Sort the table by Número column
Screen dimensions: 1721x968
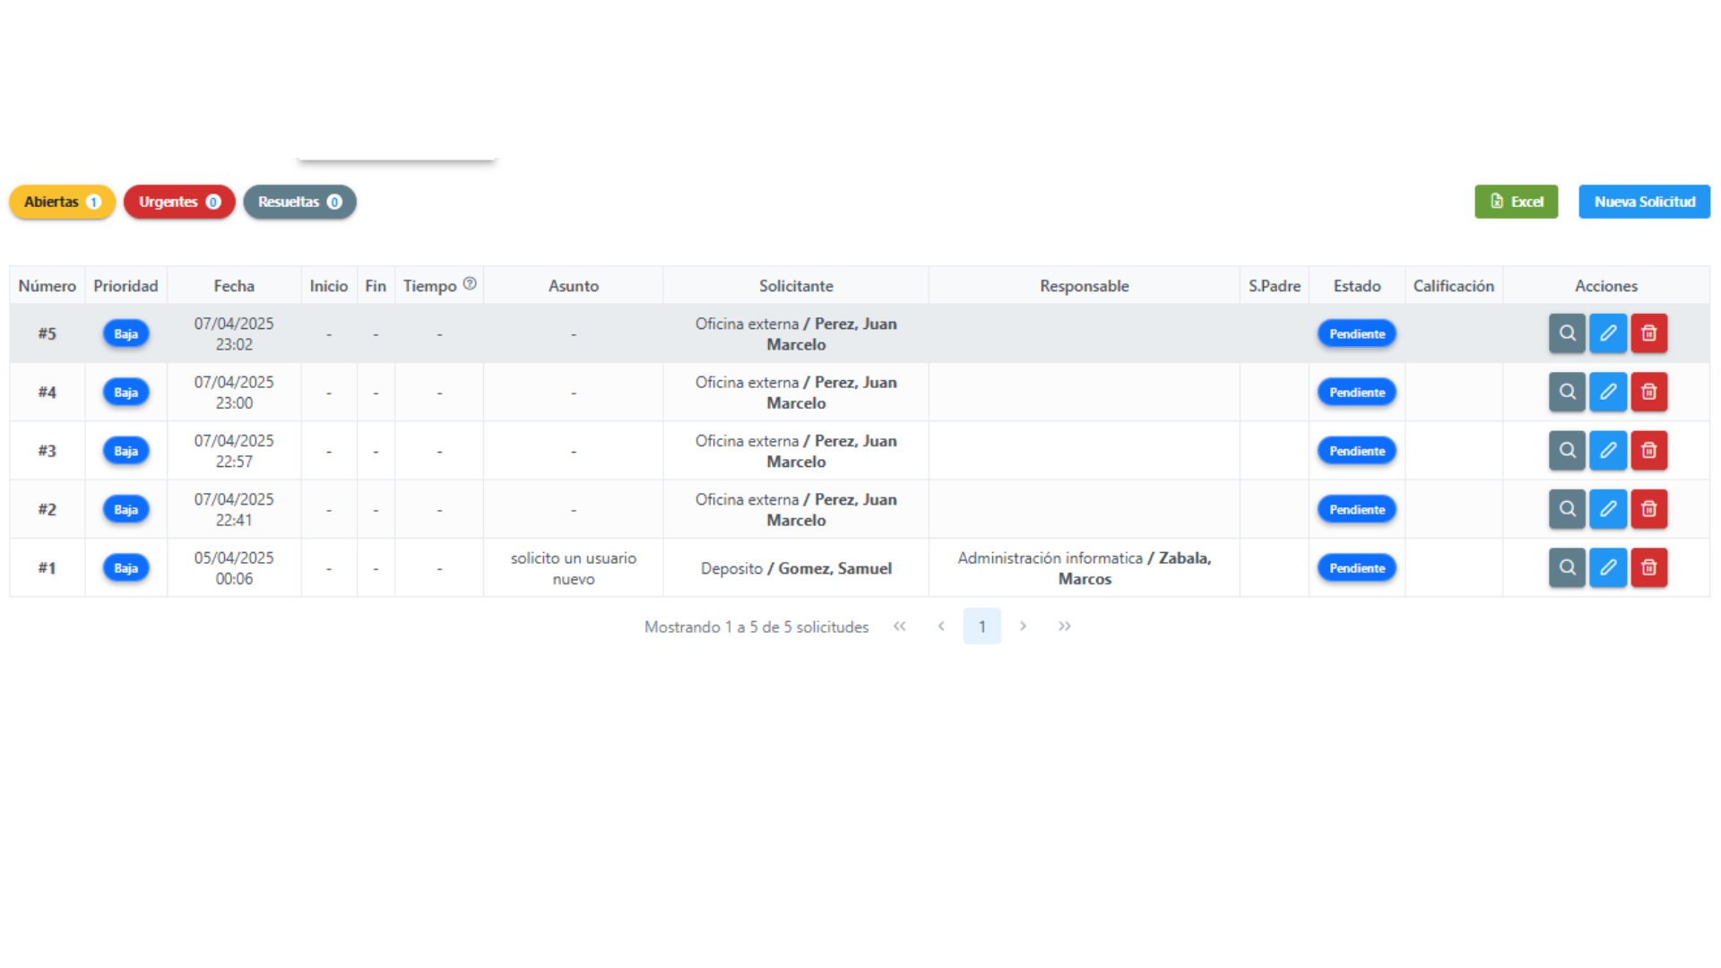[48, 286]
